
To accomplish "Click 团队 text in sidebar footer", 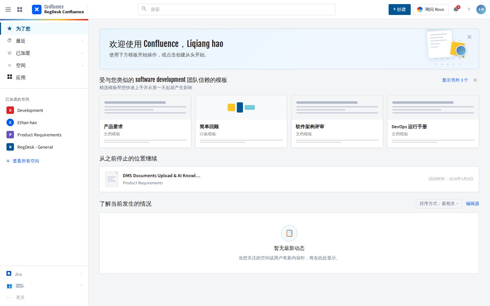I will [x=20, y=286].
